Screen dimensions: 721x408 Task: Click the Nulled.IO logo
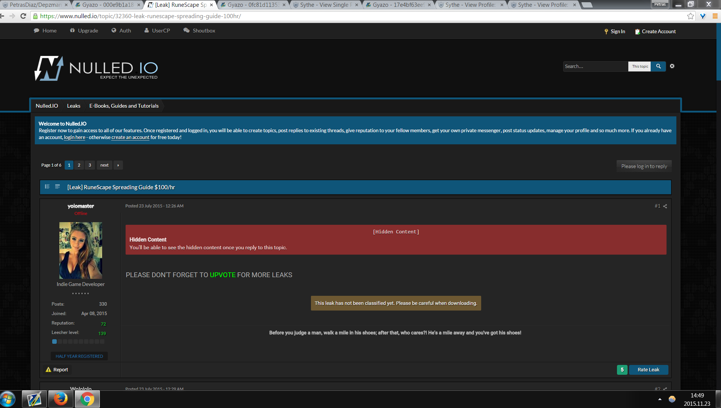point(96,68)
